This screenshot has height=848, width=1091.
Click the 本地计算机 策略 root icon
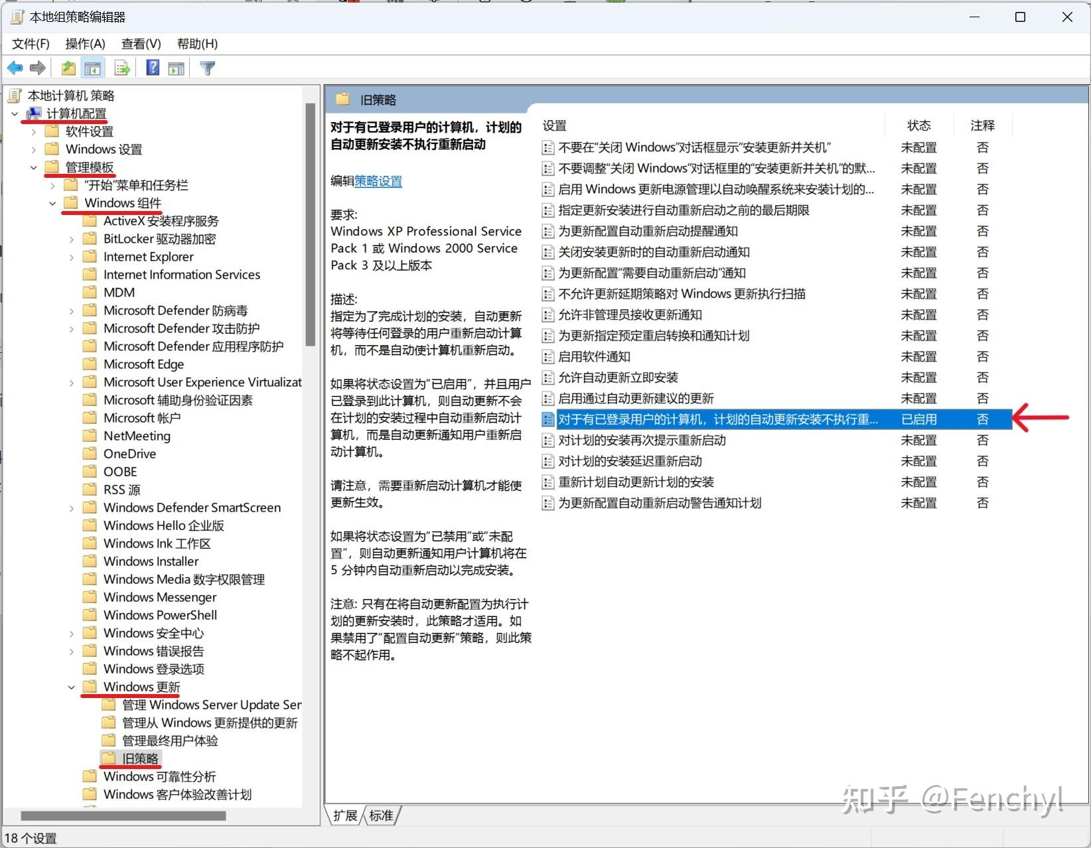point(15,96)
